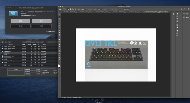Select the Paint Bucket tool
The height and width of the screenshot is (103, 190).
coord(59,42)
